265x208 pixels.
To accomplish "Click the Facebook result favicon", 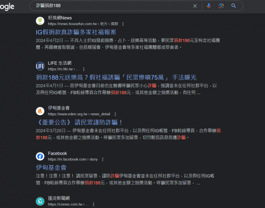I will pos(40,156).
